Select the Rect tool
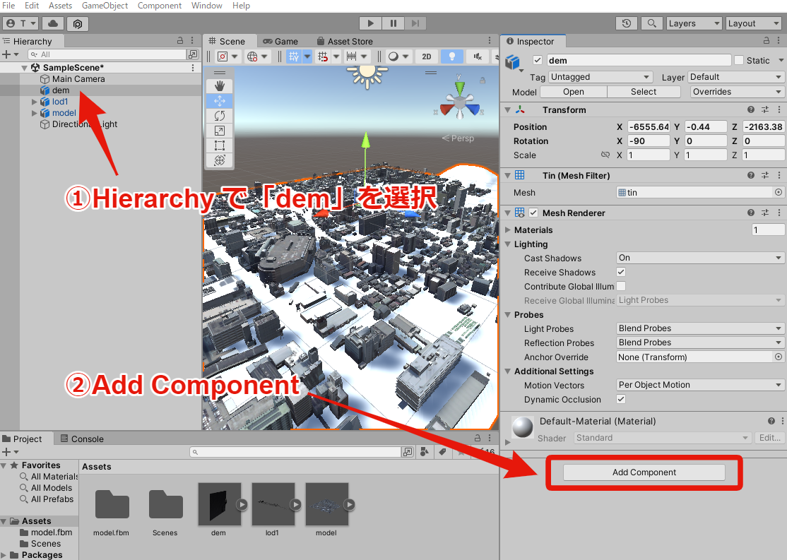Viewport: 787px width, 560px height. coord(219,145)
